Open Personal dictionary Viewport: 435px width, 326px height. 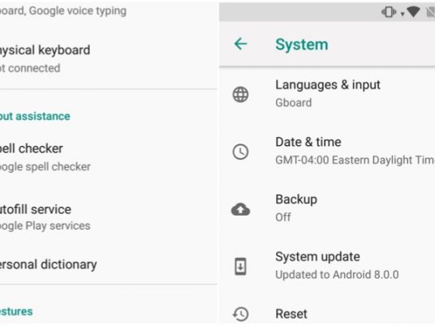[109, 264]
